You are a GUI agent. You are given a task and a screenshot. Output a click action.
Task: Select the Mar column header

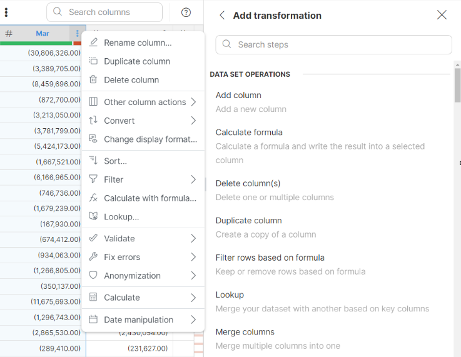[x=43, y=34]
